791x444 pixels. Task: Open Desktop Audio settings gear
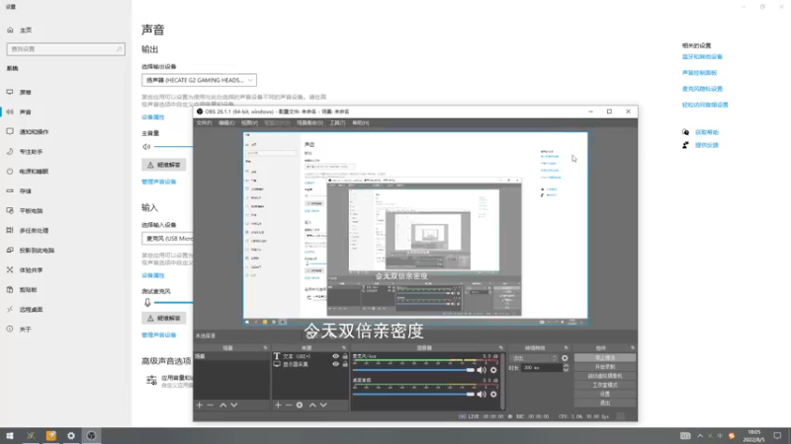(x=493, y=394)
